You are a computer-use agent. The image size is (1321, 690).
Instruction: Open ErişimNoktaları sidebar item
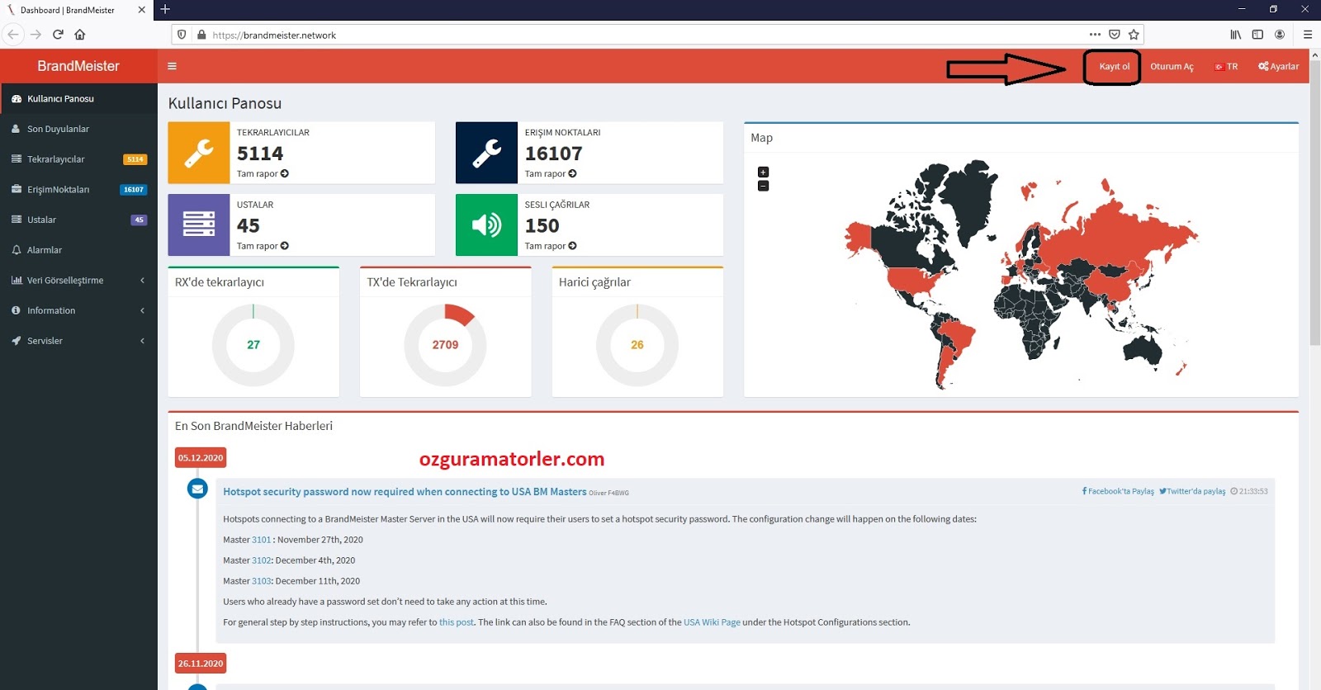[78, 189]
